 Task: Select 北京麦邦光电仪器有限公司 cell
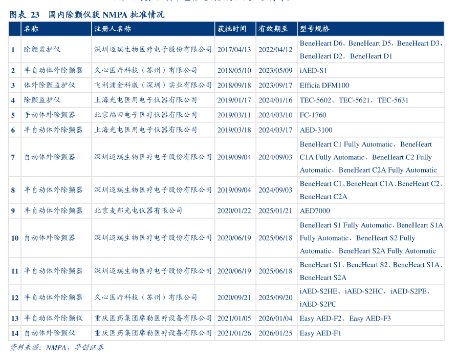(138, 211)
